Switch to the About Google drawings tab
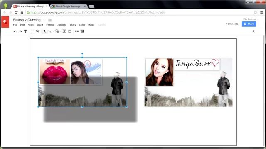Screen dimensions: 266x149 67,7
